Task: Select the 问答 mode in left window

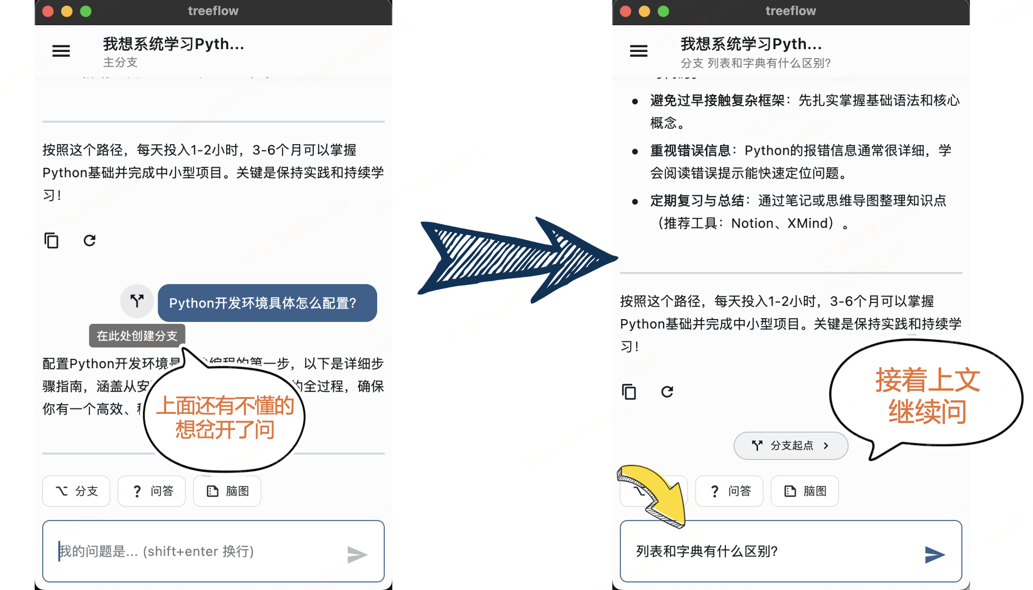Action: coord(152,491)
